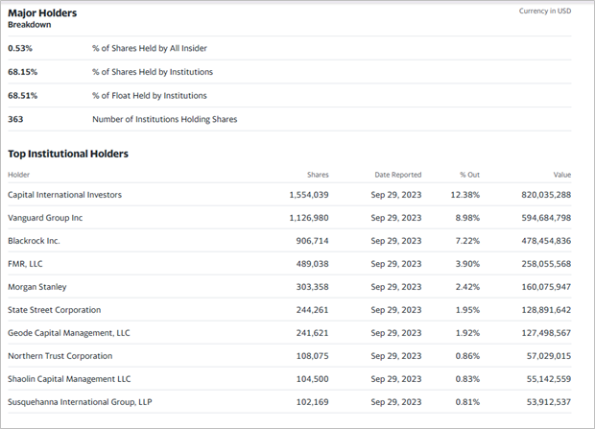This screenshot has width=595, height=429.
Task: Select Blackrock Inc. holder name
Action: click(34, 241)
